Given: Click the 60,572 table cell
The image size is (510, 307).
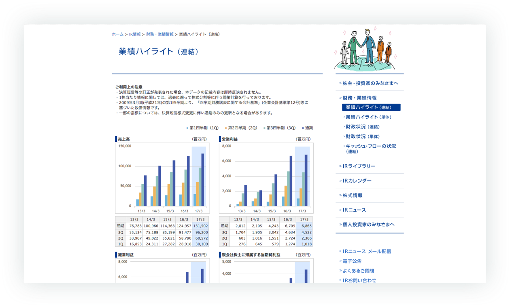Looking at the screenshot, I should [x=201, y=238].
